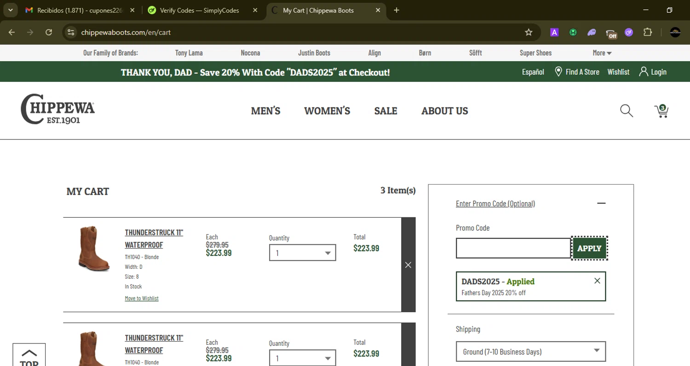The height and width of the screenshot is (366, 690).
Task: Reload the page
Action: [49, 32]
